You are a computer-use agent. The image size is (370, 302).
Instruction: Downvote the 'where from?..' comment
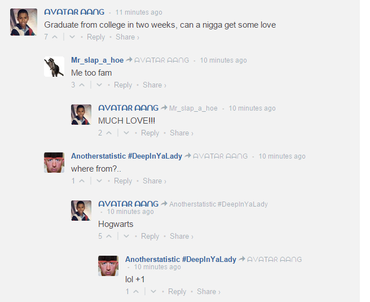point(99,181)
